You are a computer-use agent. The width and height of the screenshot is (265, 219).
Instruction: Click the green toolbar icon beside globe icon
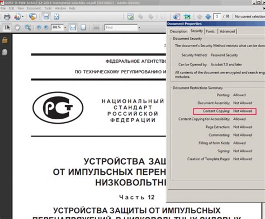187,17
